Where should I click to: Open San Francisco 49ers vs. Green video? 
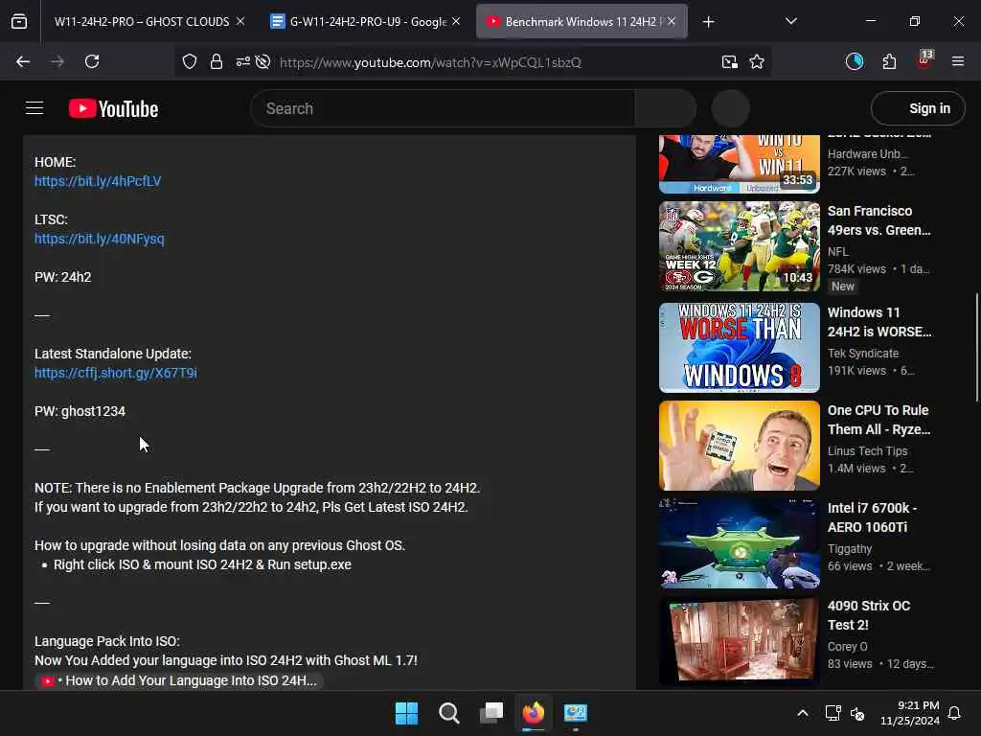879,220
